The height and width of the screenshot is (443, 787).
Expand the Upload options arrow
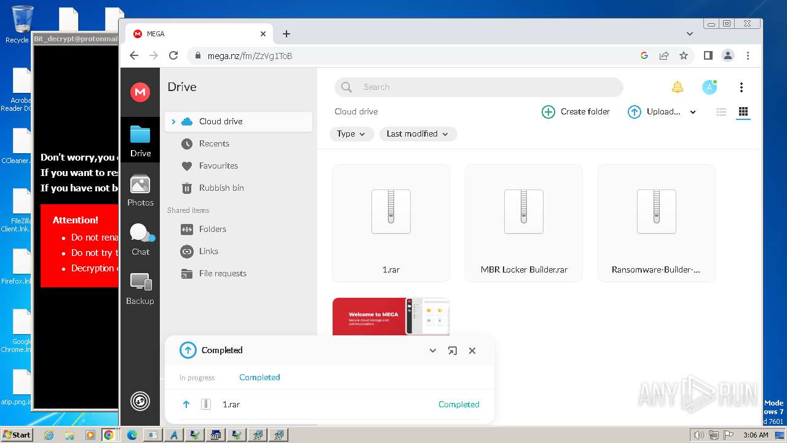tap(693, 112)
